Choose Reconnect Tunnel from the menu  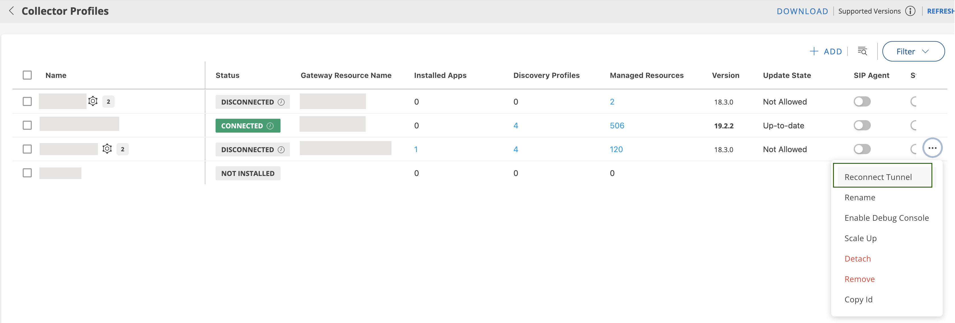tap(878, 177)
